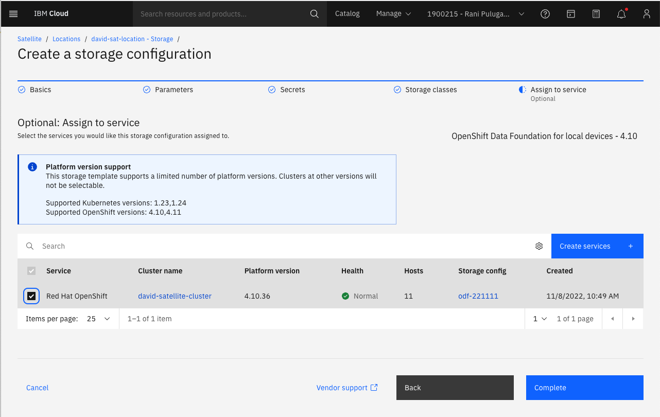Click the table search magnifier icon
The image size is (660, 417).
tap(30, 246)
